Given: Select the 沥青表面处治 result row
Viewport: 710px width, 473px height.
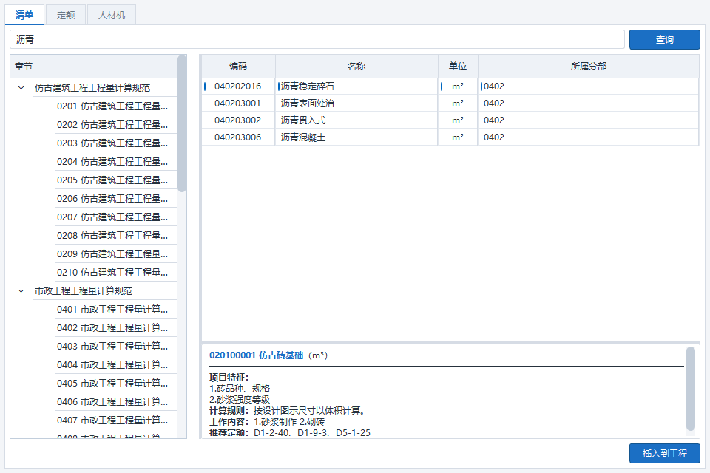Looking at the screenshot, I should coord(450,103).
